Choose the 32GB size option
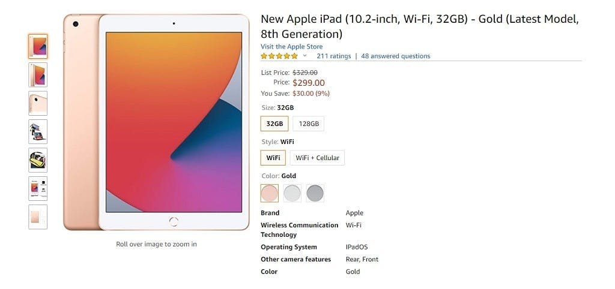This screenshot has width=615, height=289. click(x=274, y=124)
